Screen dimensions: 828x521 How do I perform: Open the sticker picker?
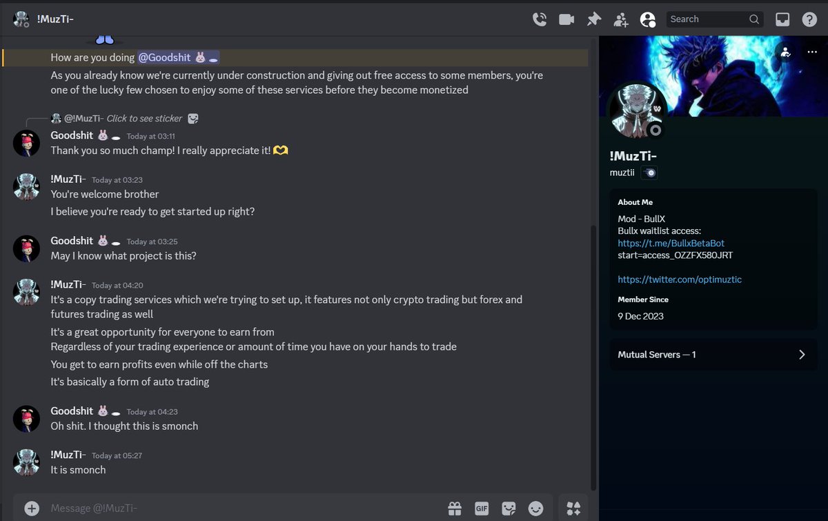click(x=509, y=508)
